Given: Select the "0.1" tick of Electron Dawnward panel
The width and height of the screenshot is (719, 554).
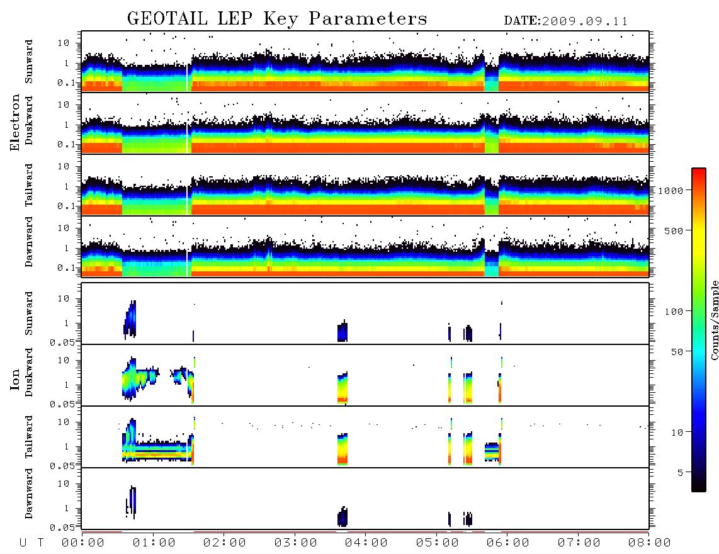Looking at the screenshot, I should 66,268.
